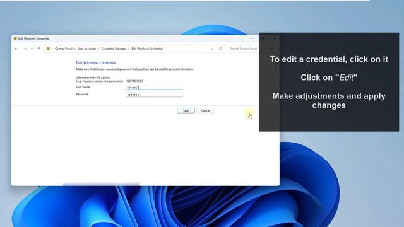Expand chevron after Control Panel breadcrumb

[75, 49]
